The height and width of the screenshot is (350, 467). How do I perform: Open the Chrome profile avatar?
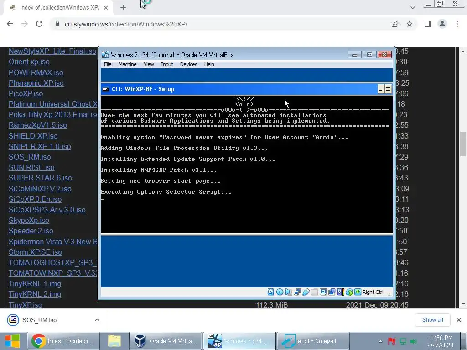click(442, 24)
